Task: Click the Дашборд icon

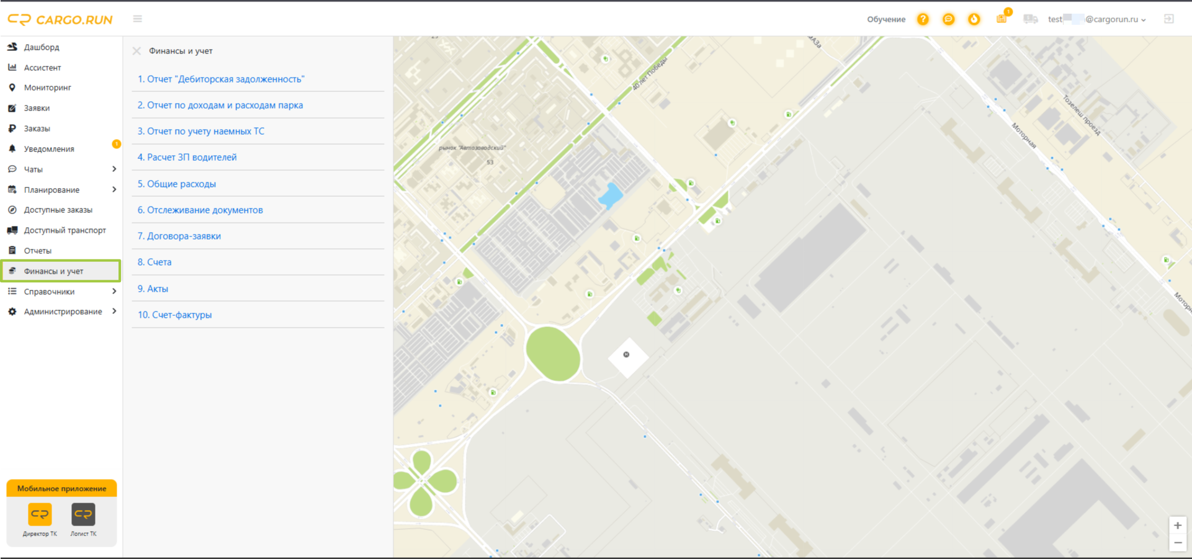Action: (x=12, y=47)
